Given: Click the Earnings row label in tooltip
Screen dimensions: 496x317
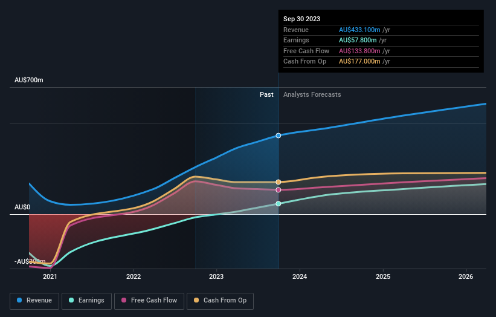Looking at the screenshot, I should click(296, 40).
